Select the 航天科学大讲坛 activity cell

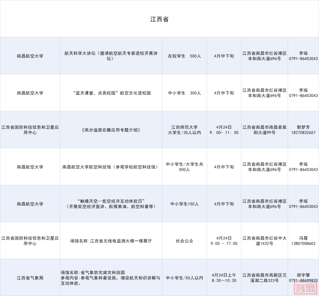coord(111,56)
